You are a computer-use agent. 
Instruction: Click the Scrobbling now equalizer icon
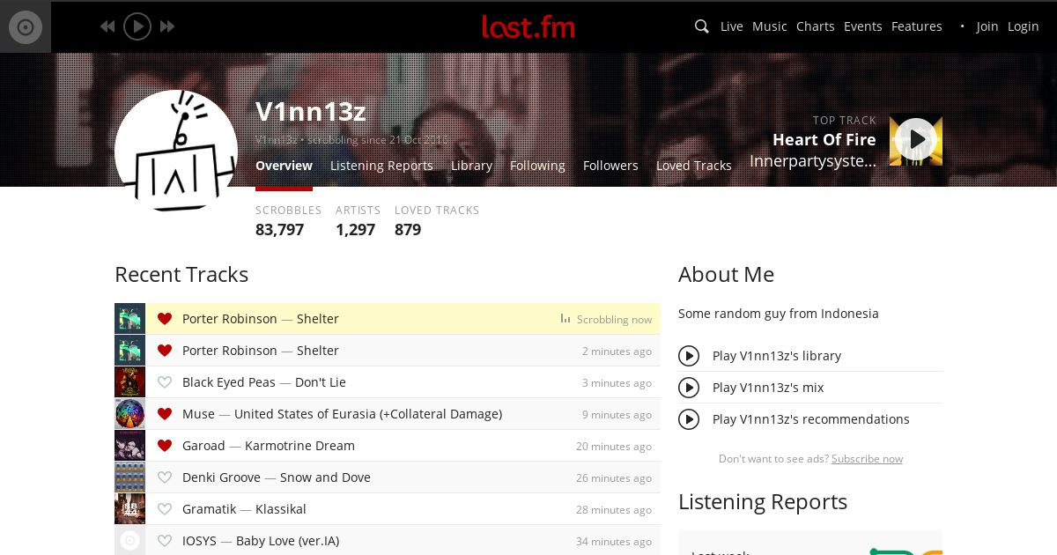pos(565,319)
